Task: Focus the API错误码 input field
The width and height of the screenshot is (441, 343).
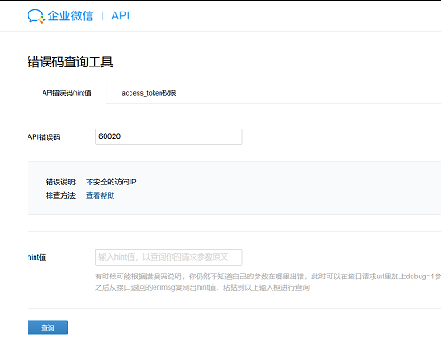Action: click(x=169, y=136)
